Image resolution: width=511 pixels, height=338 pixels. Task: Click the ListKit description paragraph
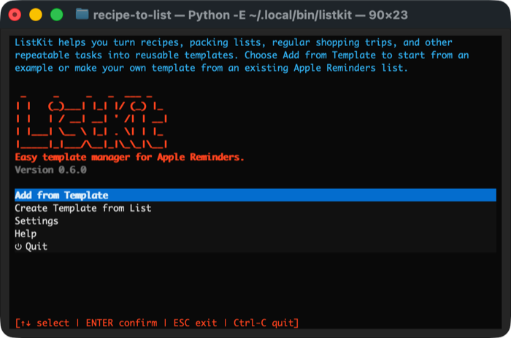[x=242, y=55]
